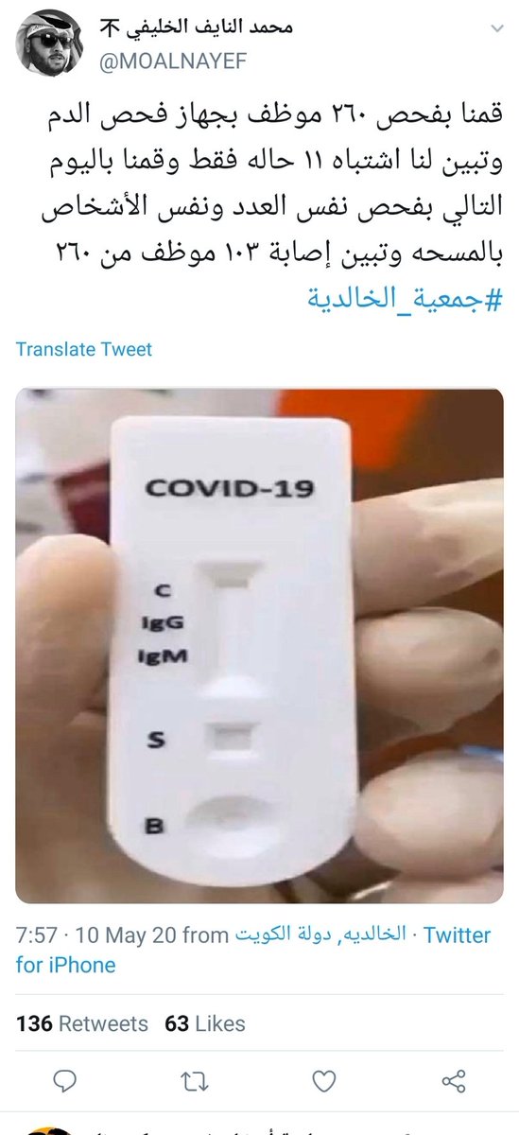Click Translate Tweet link
The image size is (519, 1135).
tap(84, 349)
